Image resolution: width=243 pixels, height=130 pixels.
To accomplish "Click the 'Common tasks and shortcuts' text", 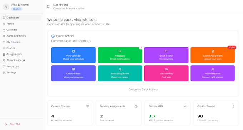I will click(71, 41).
